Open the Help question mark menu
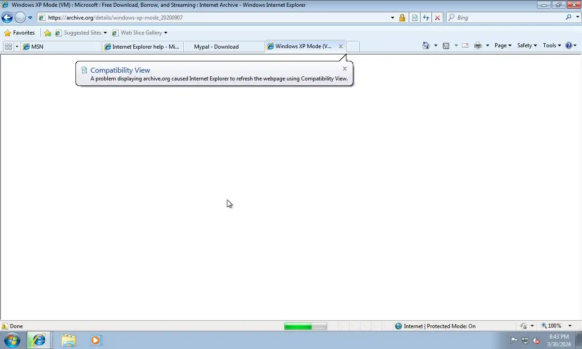This screenshot has width=582, height=349. tap(571, 45)
